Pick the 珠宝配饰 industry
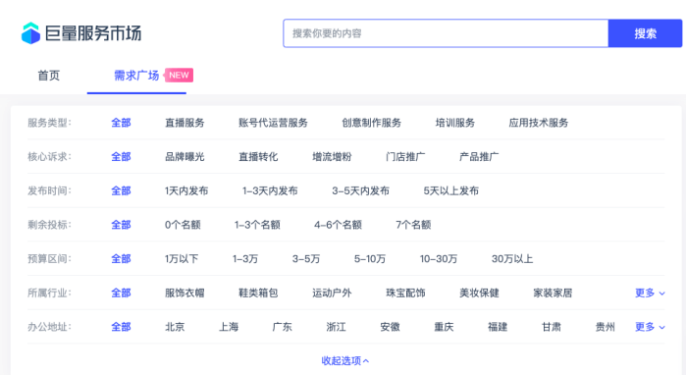 pos(405,293)
